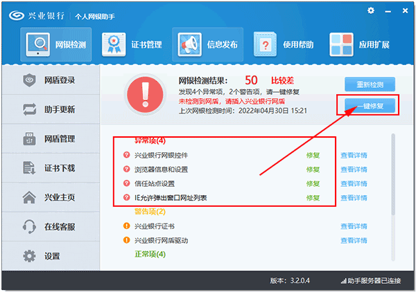
Task: Click 修复 for 兴业银行网银控件
Action: [313, 155]
